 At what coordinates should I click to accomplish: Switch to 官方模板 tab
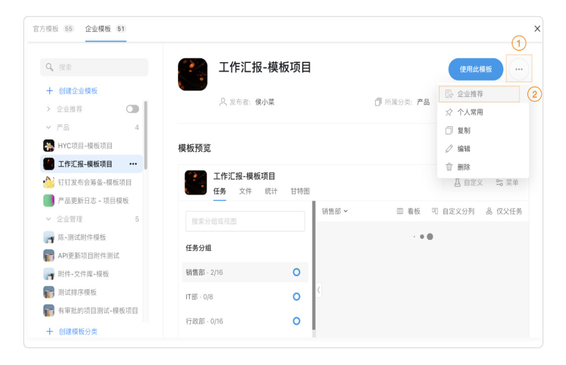53,29
